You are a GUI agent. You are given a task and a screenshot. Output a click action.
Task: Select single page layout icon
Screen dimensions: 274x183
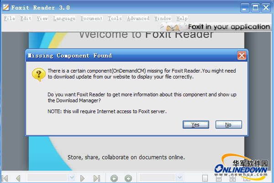205,178
